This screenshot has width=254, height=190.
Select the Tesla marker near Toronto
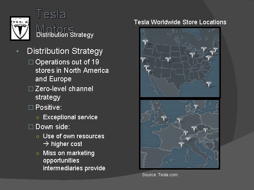204,50
